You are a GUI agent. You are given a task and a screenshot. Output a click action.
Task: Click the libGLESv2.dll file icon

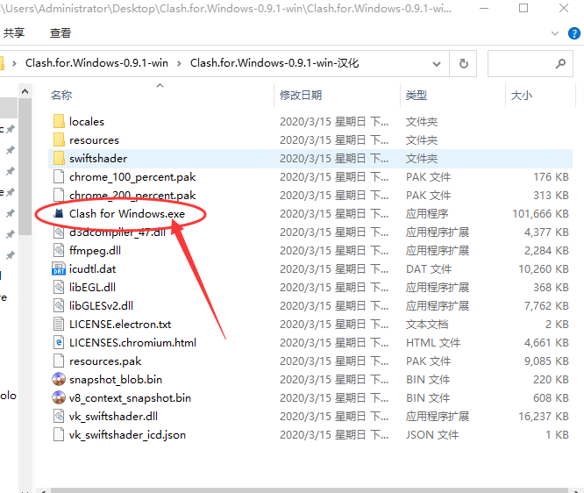59,305
